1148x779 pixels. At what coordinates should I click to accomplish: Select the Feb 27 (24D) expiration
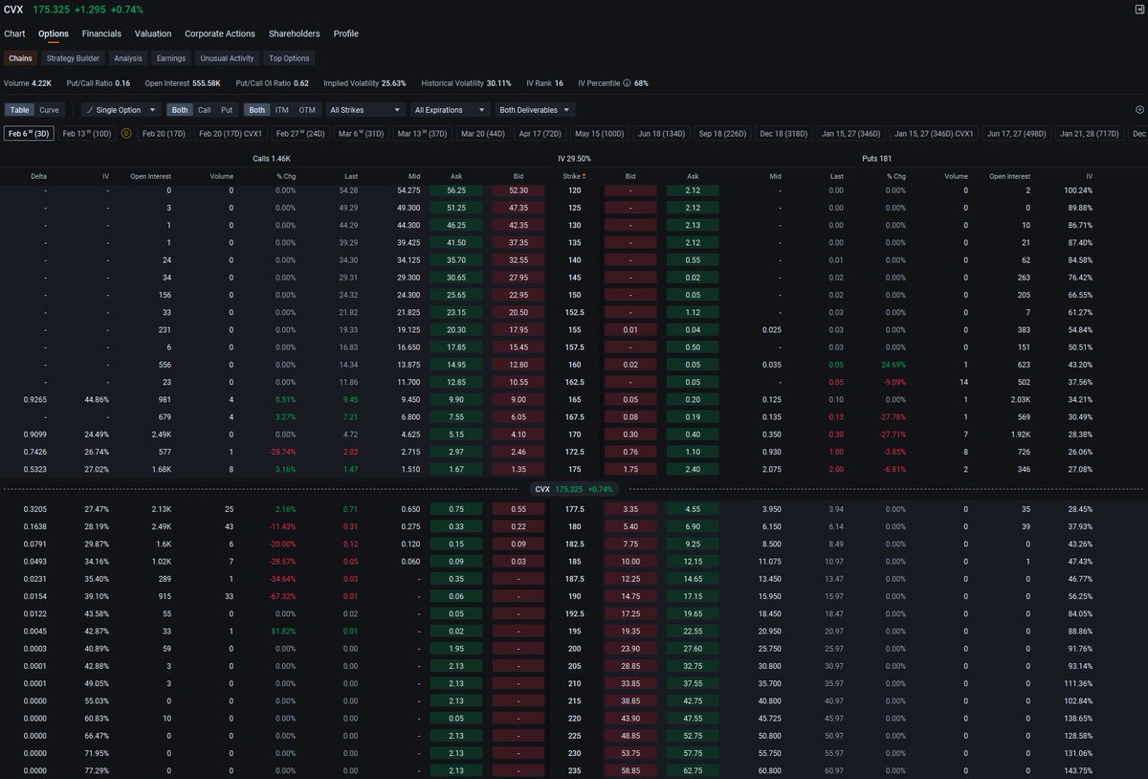[x=300, y=134]
